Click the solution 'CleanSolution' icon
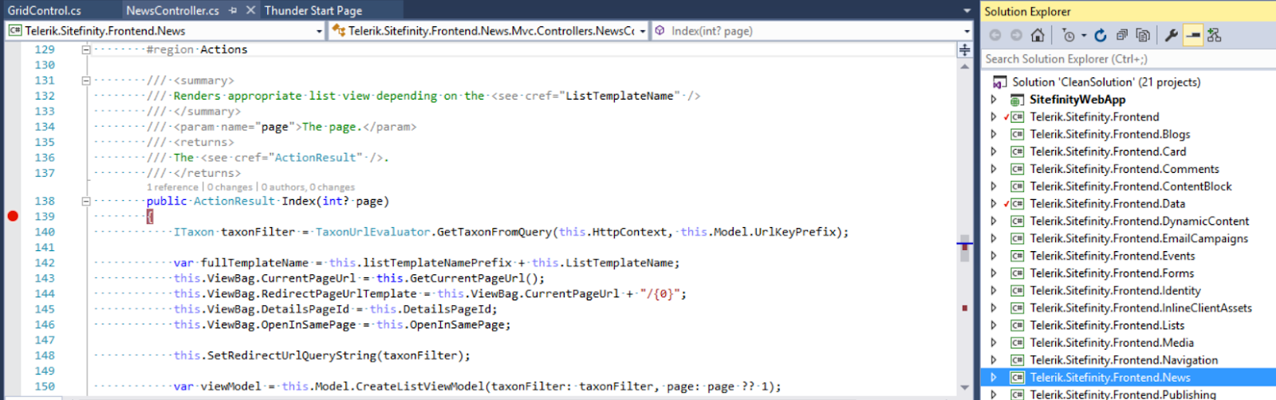 999,82
